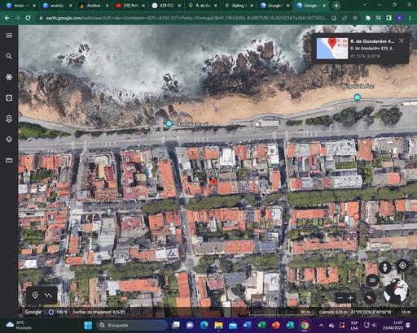
Task: Launch Voyager ship-wheel icon
Action: click(x=9, y=77)
